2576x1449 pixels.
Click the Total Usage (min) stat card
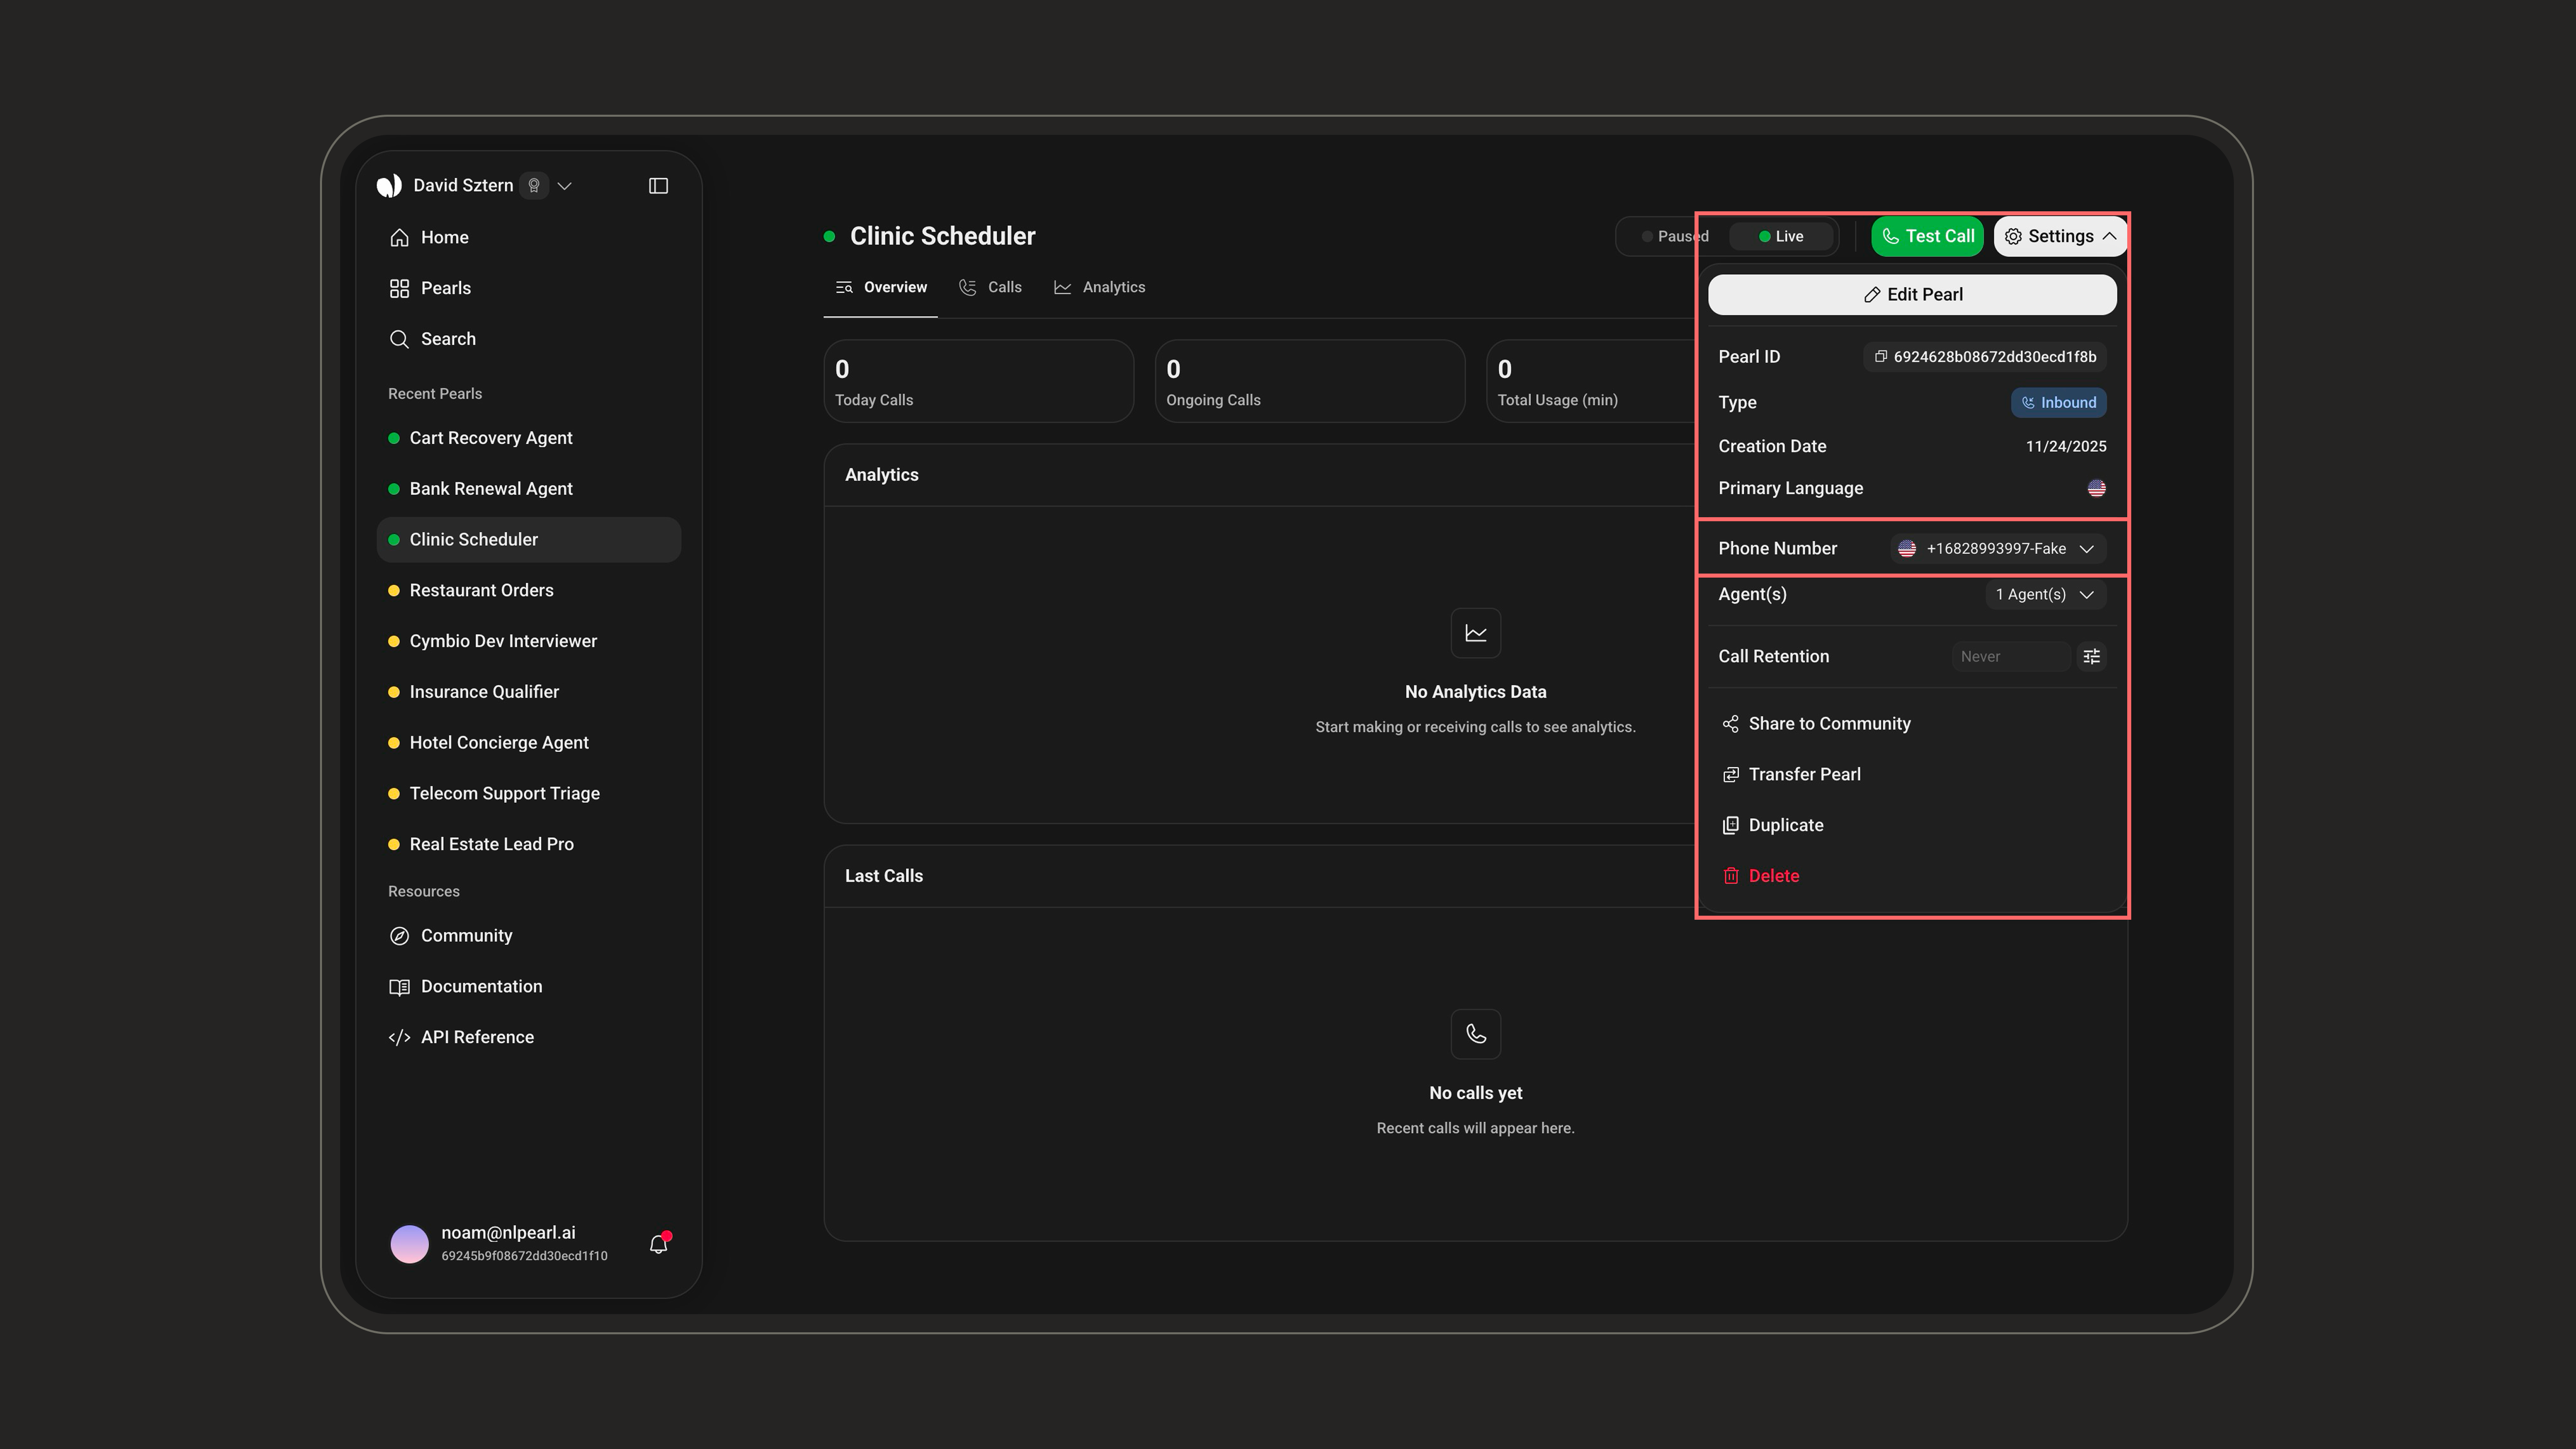coord(1592,381)
